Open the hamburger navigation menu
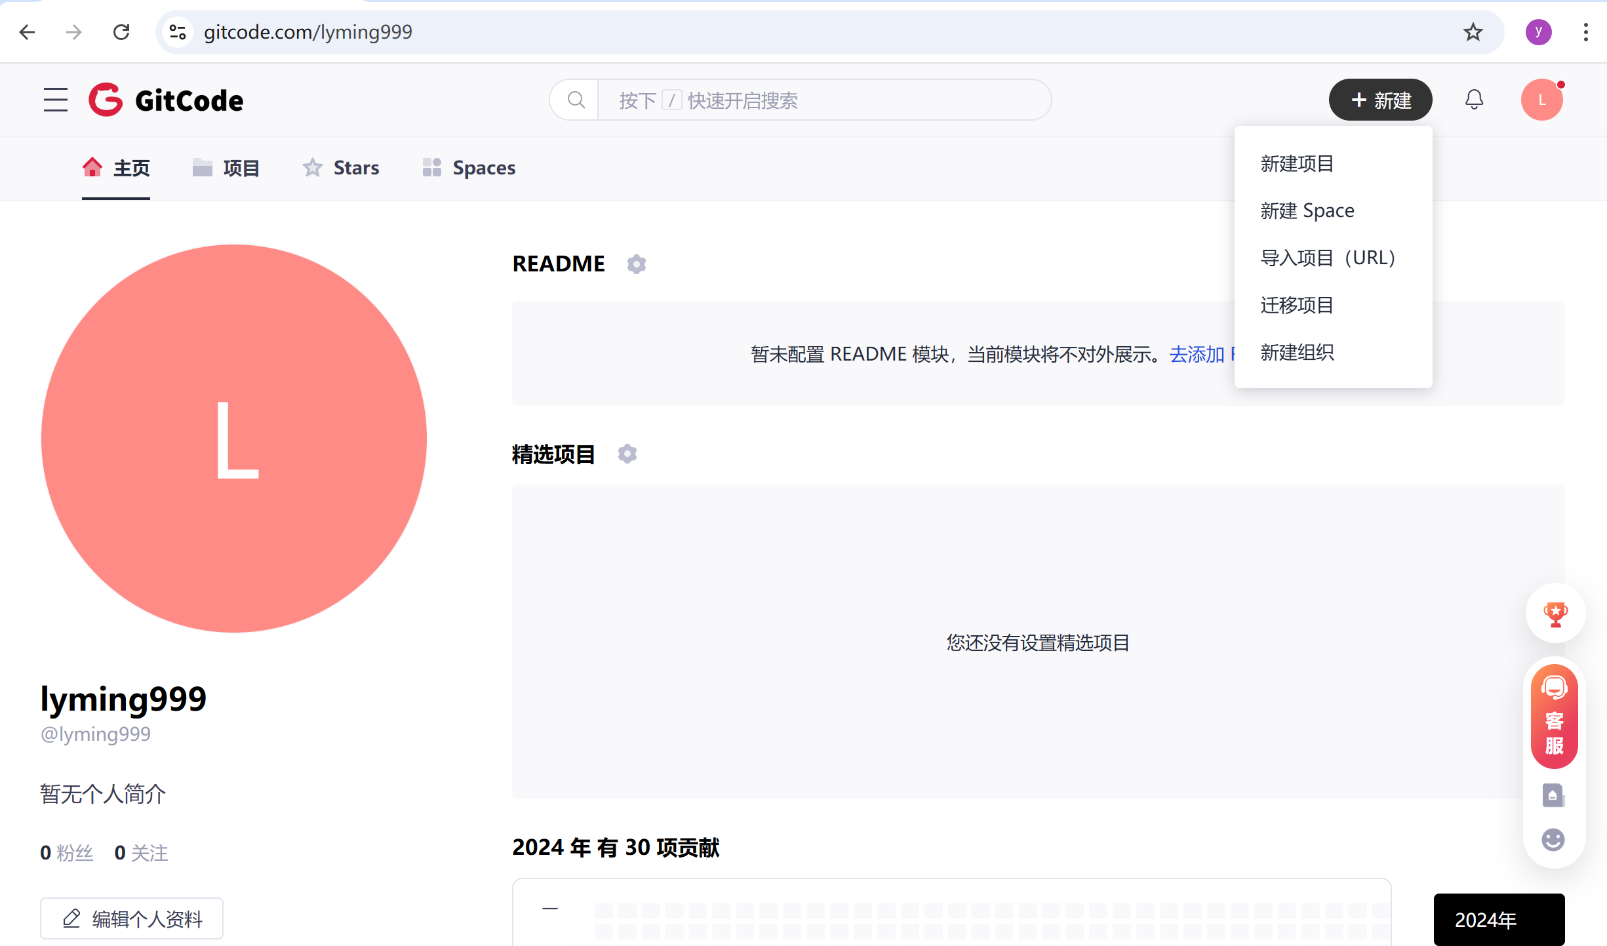Image resolution: width=1607 pixels, height=946 pixels. (x=55, y=100)
